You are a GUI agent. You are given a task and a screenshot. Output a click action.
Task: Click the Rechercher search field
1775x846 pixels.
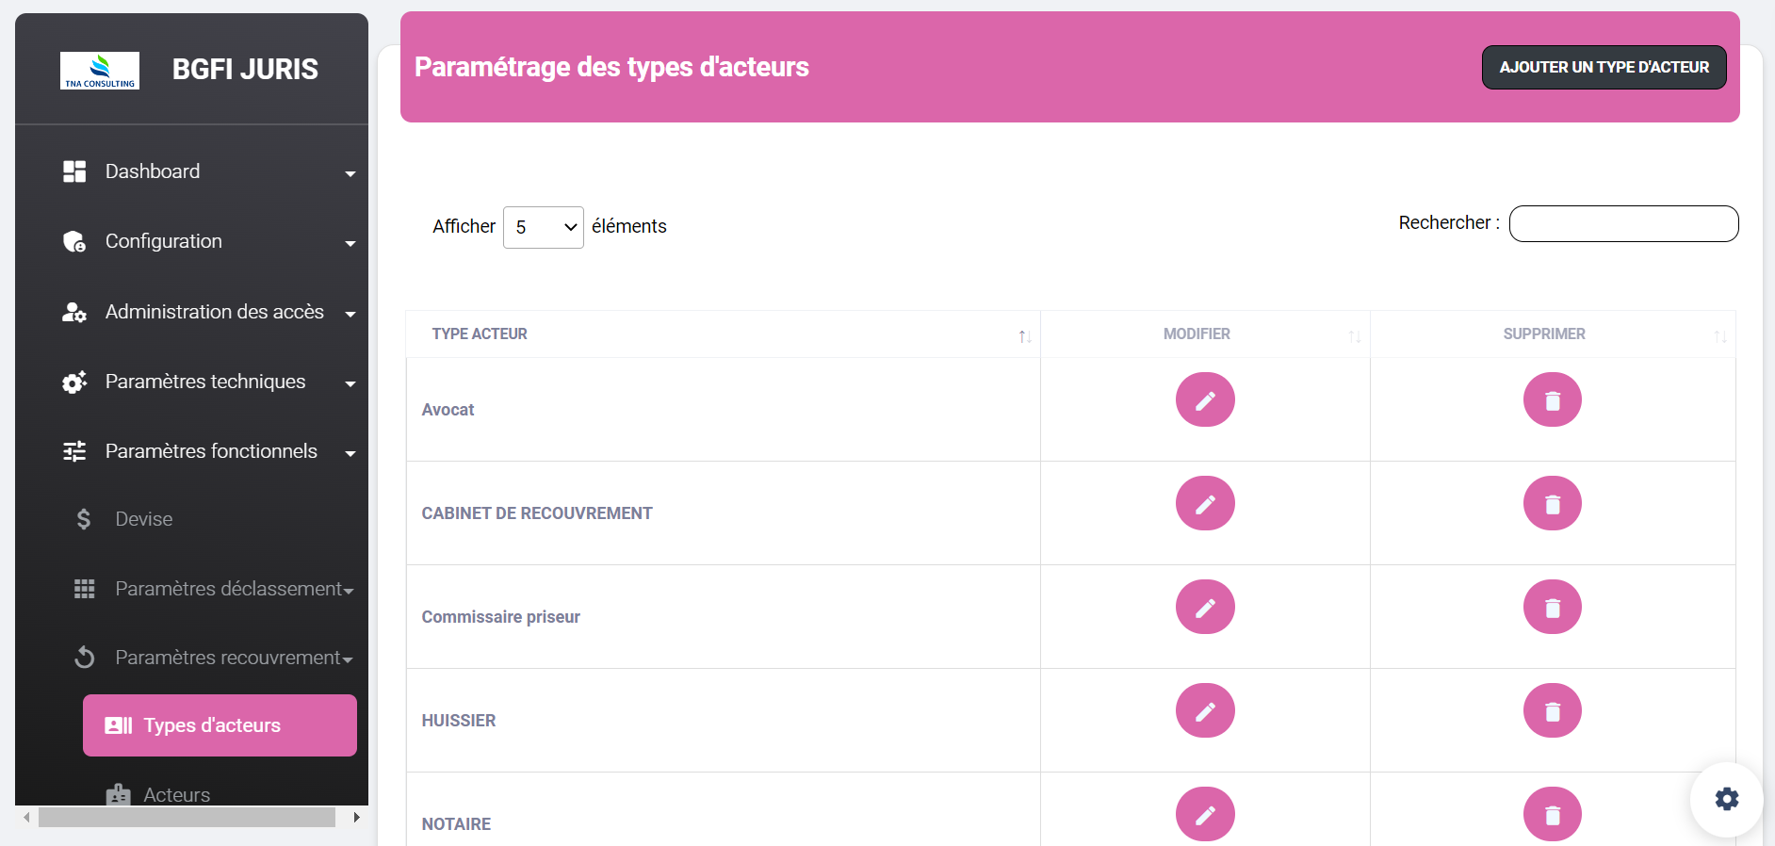1622,224
